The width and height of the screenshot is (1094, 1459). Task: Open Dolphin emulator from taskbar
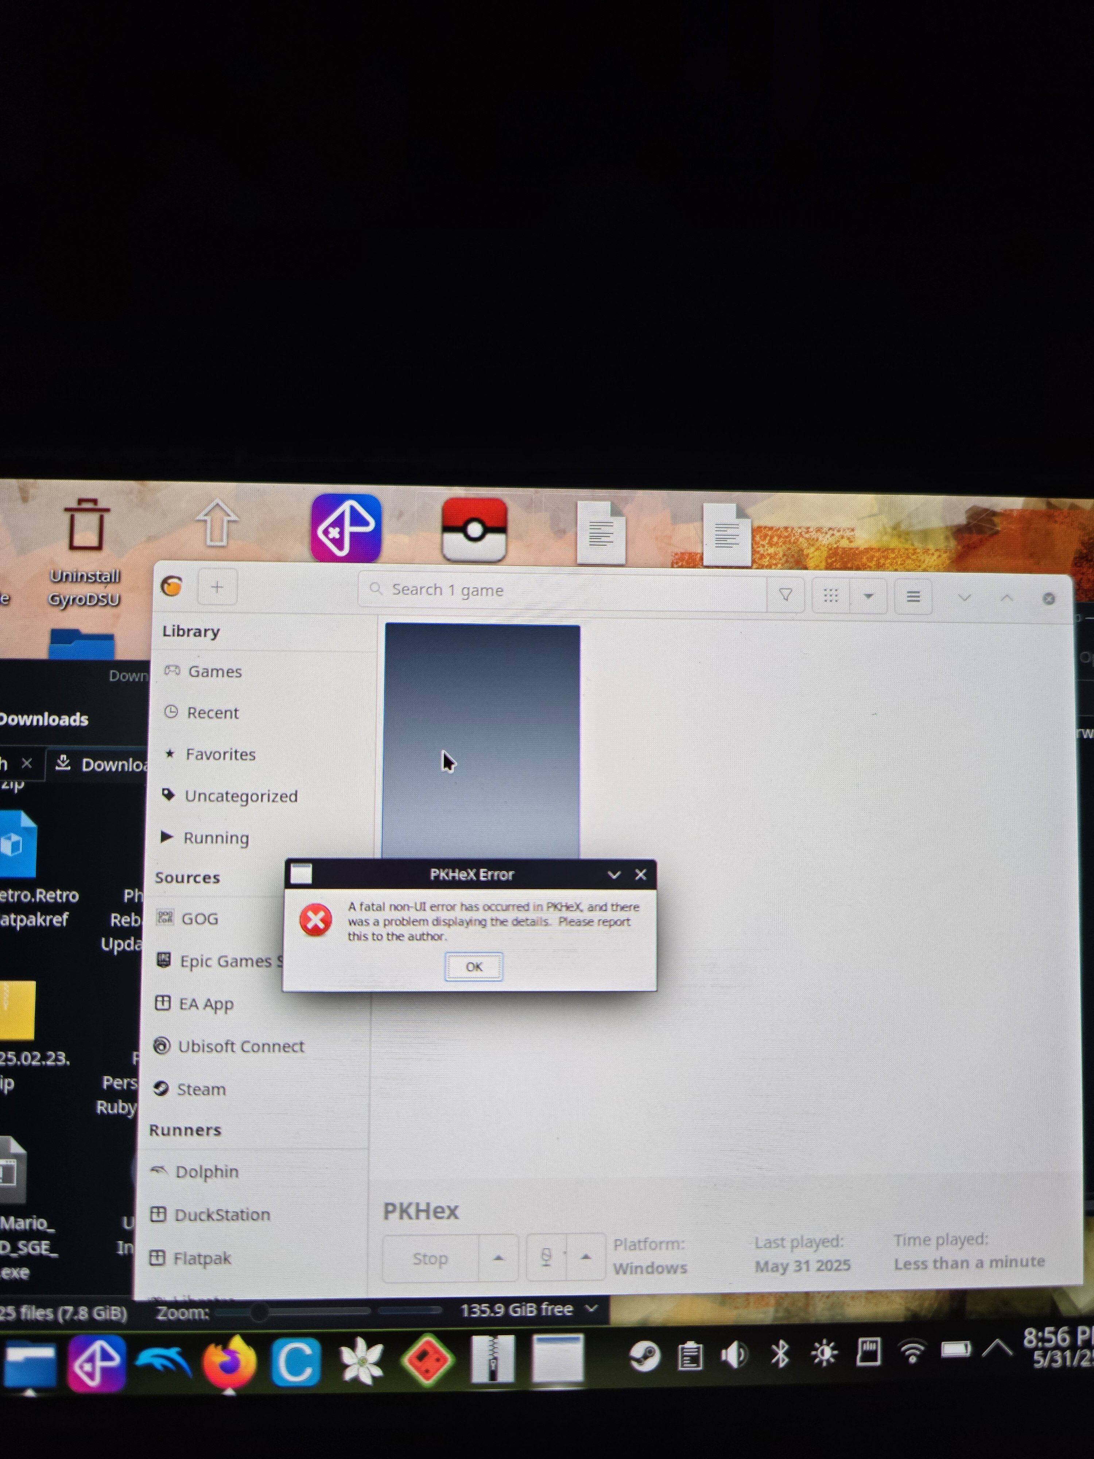(163, 1361)
